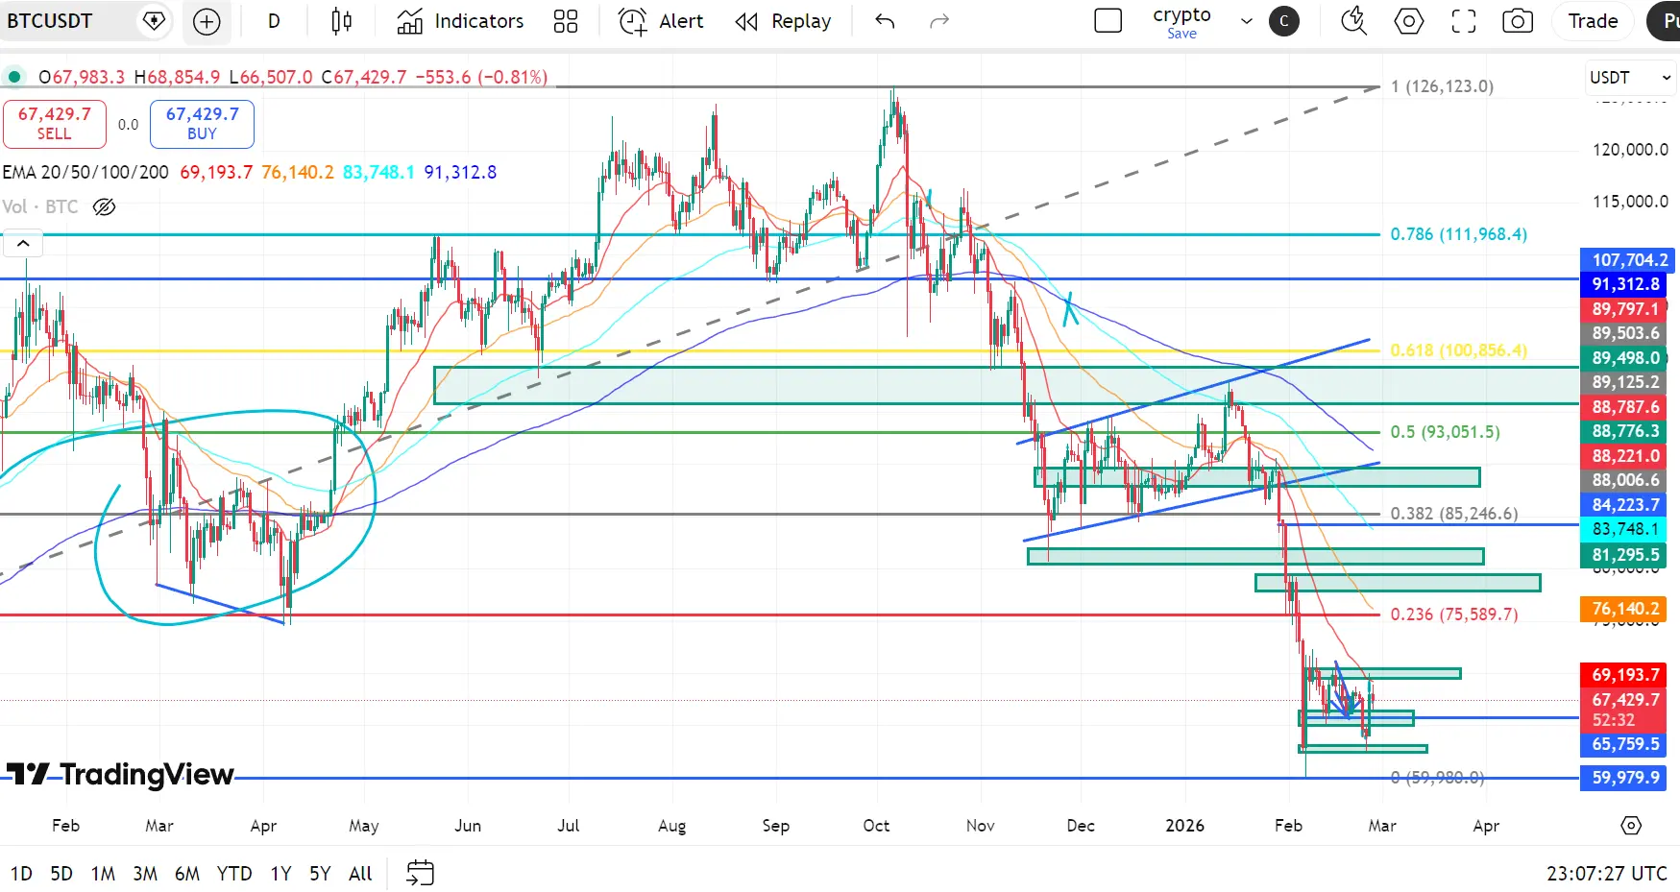Create a new Alert
Viewport: 1680px width, 892px height.
pyautogui.click(x=661, y=21)
